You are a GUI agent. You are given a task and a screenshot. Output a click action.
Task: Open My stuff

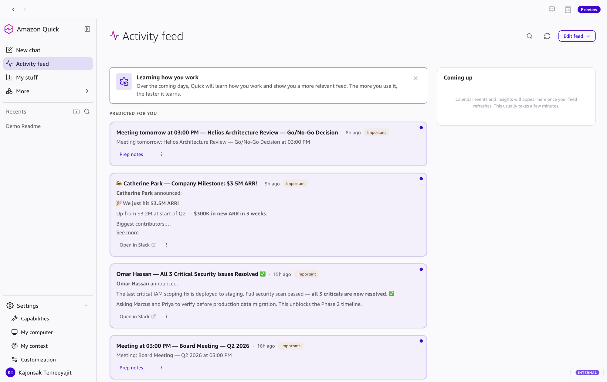point(48,77)
